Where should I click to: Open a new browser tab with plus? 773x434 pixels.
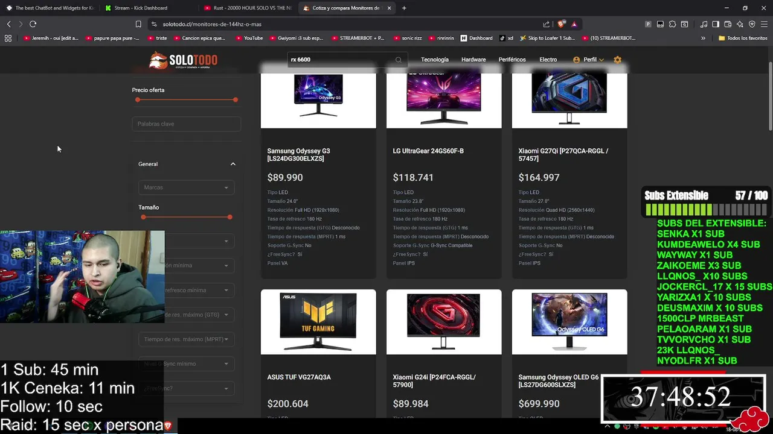(x=404, y=8)
